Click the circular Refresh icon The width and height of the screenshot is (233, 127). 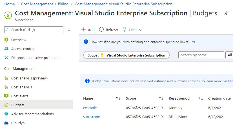tap(101, 29)
